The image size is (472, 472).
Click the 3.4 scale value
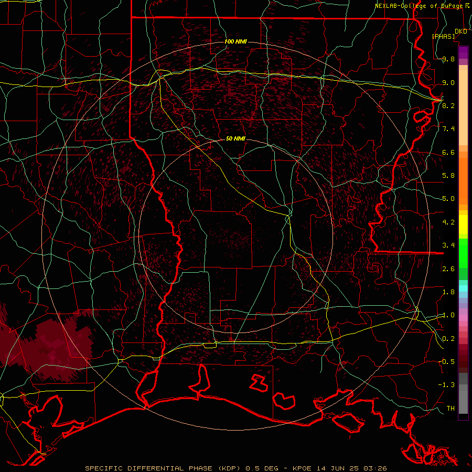pyautogui.click(x=448, y=245)
